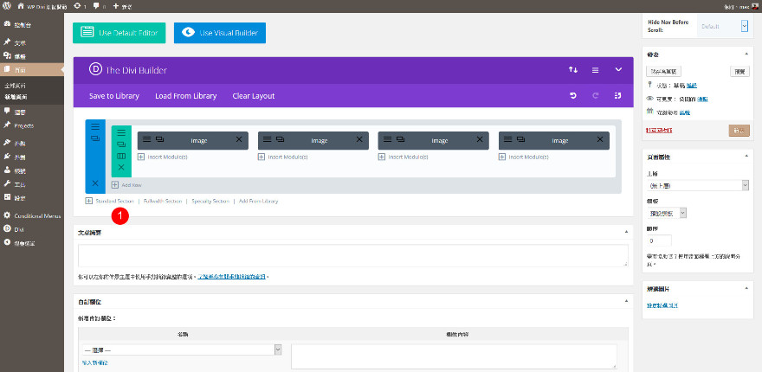Delete the blue section with X

95,183
